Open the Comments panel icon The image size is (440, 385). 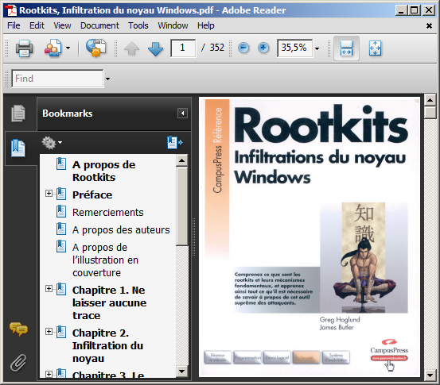[18, 329]
